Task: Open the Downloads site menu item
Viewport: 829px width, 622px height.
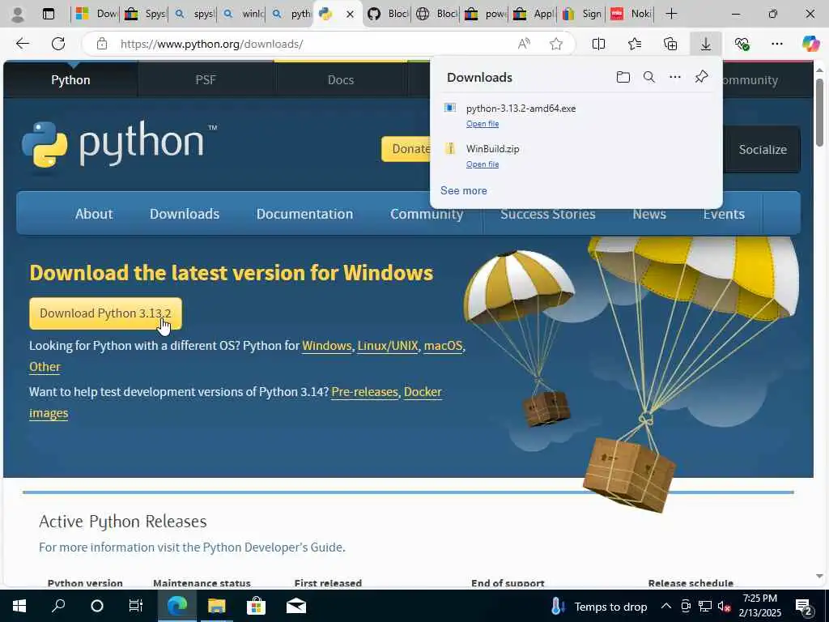Action: [185, 214]
